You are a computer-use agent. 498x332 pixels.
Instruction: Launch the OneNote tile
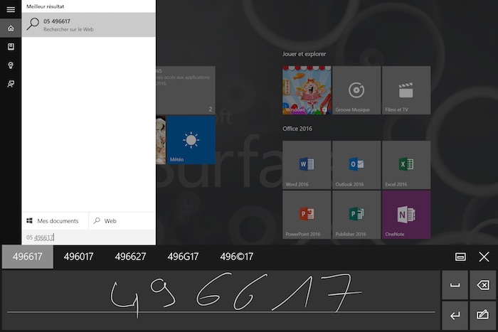click(406, 215)
